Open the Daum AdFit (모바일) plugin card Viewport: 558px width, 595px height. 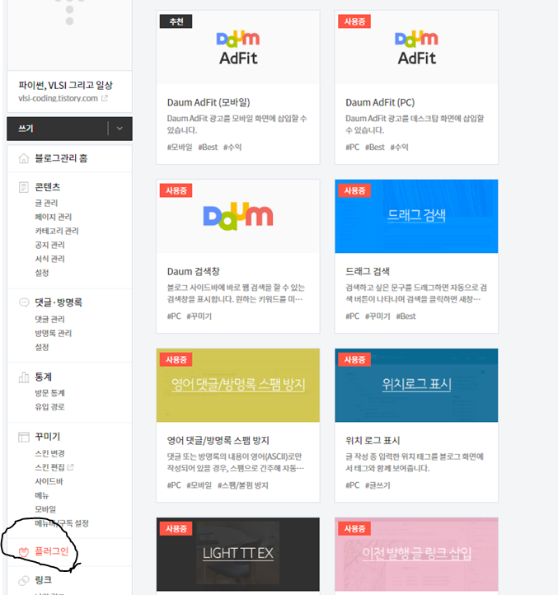click(238, 87)
